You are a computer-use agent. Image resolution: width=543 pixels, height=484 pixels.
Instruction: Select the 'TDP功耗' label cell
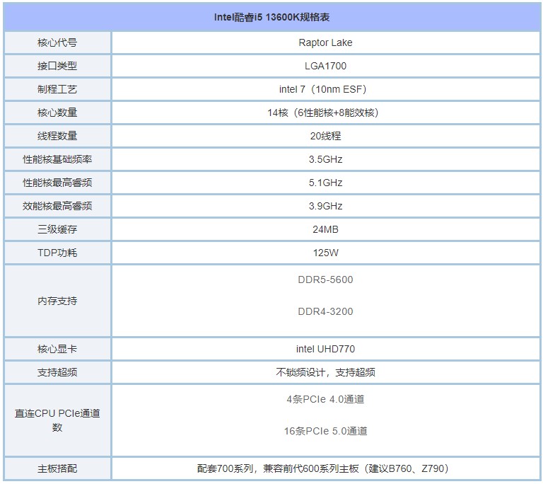(57, 253)
